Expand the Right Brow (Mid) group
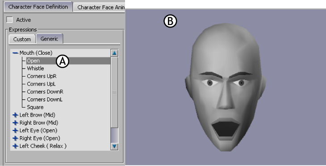The image size is (326, 166). pyautogui.click(x=15, y=123)
